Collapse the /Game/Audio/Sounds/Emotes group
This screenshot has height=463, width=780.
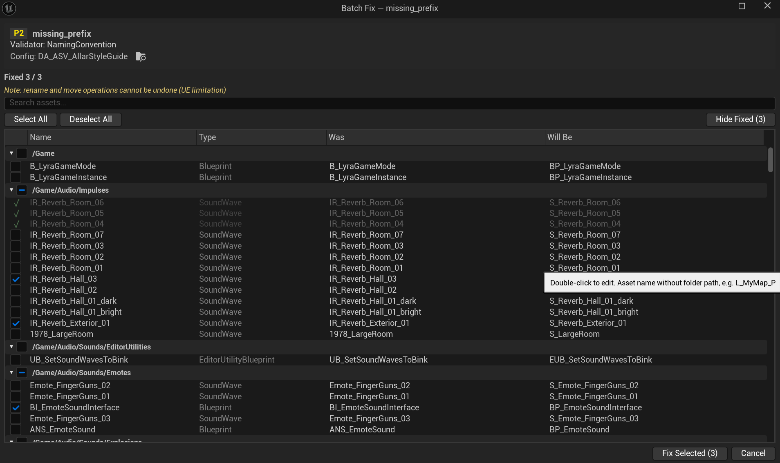click(x=11, y=372)
